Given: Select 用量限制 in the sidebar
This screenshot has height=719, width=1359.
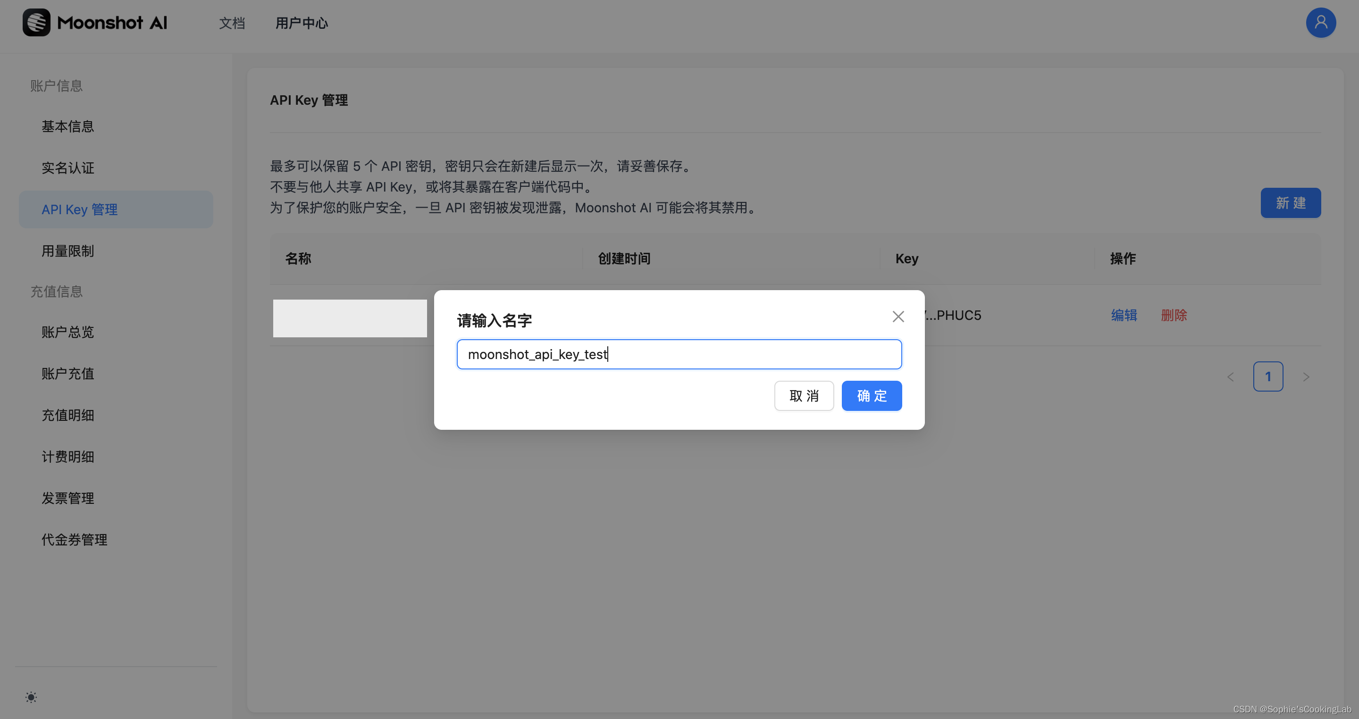Looking at the screenshot, I should (x=116, y=251).
